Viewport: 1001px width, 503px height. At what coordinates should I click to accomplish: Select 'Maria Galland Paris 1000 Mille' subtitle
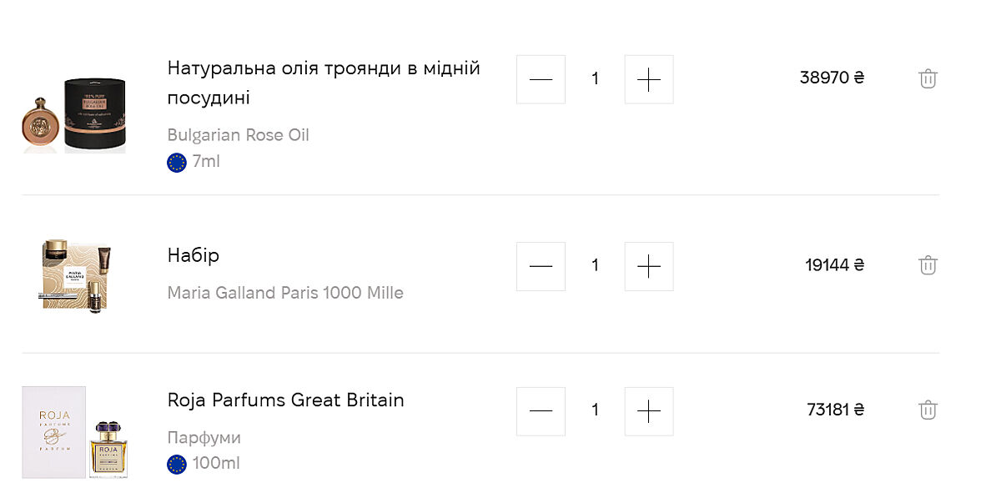(285, 293)
